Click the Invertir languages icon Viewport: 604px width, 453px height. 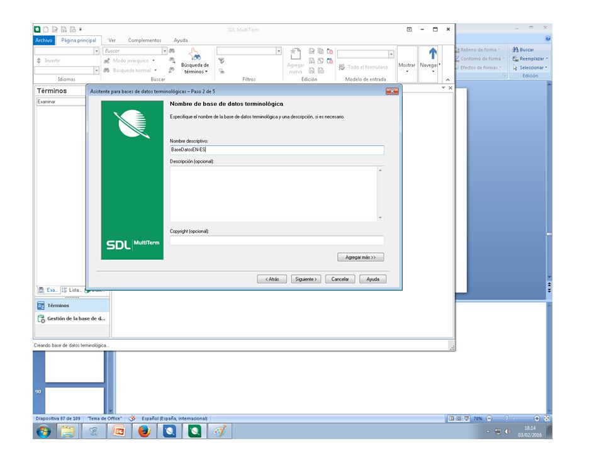point(39,60)
